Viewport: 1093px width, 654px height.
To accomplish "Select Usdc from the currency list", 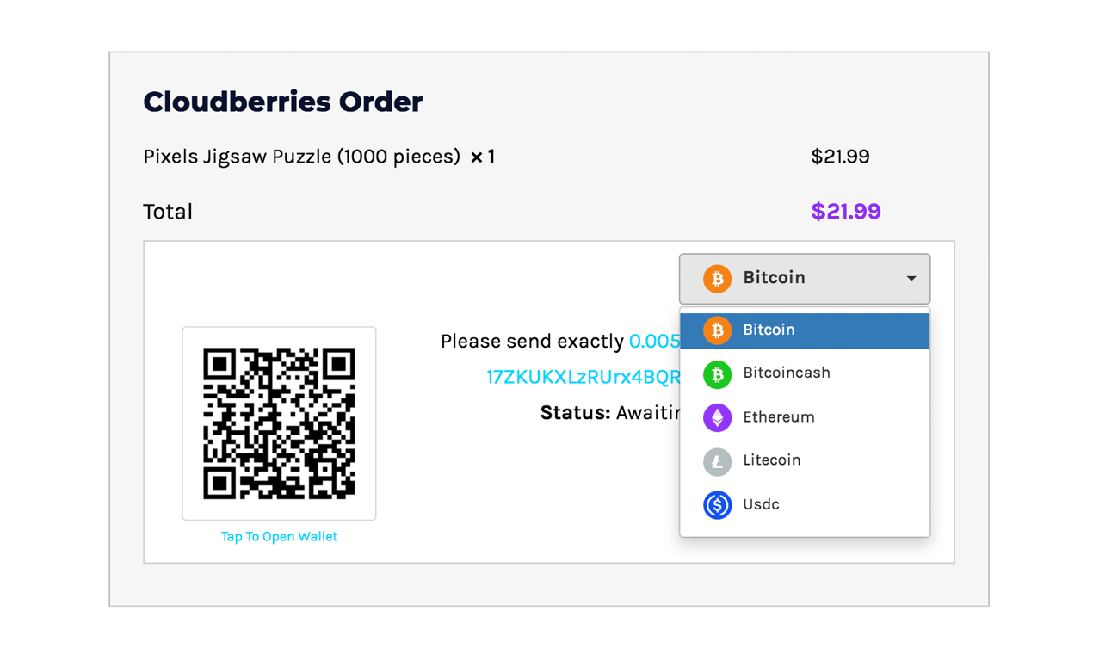I will [761, 505].
